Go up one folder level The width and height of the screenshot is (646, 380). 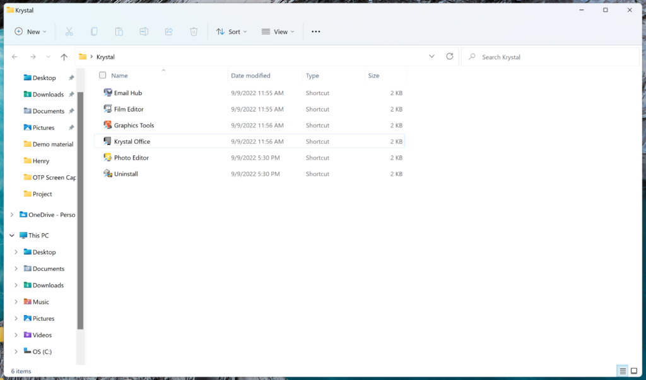tap(64, 57)
